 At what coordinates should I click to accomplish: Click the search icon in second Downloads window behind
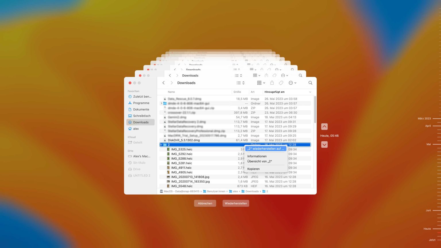pos(300,75)
